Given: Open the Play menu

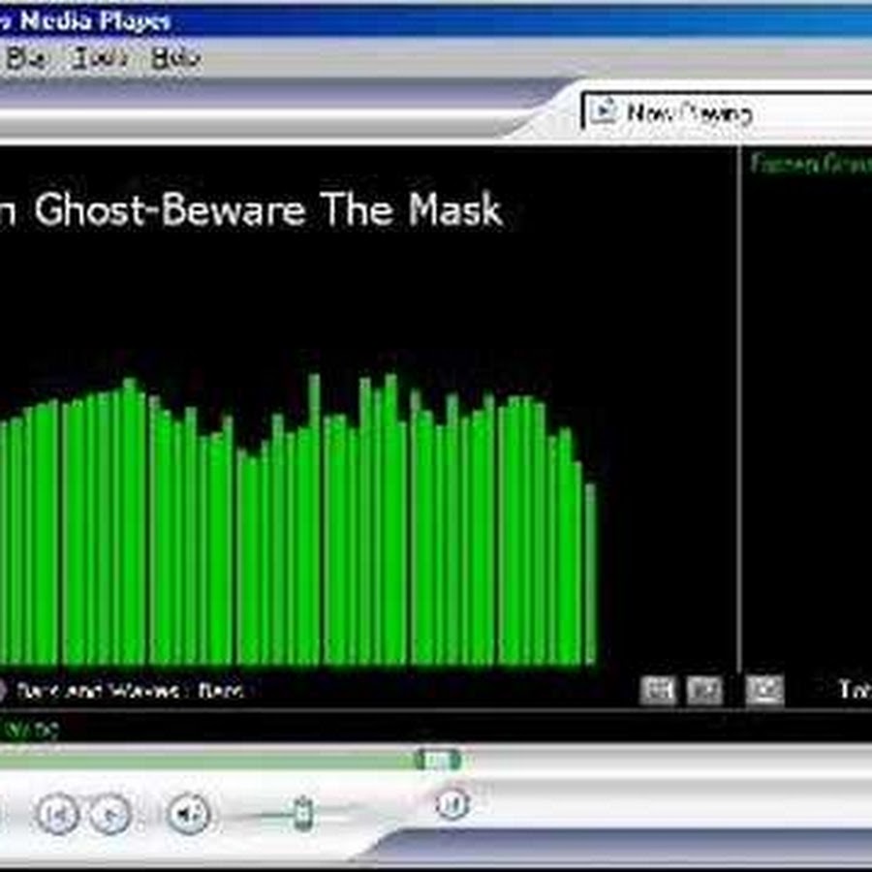Looking at the screenshot, I should (x=26, y=58).
